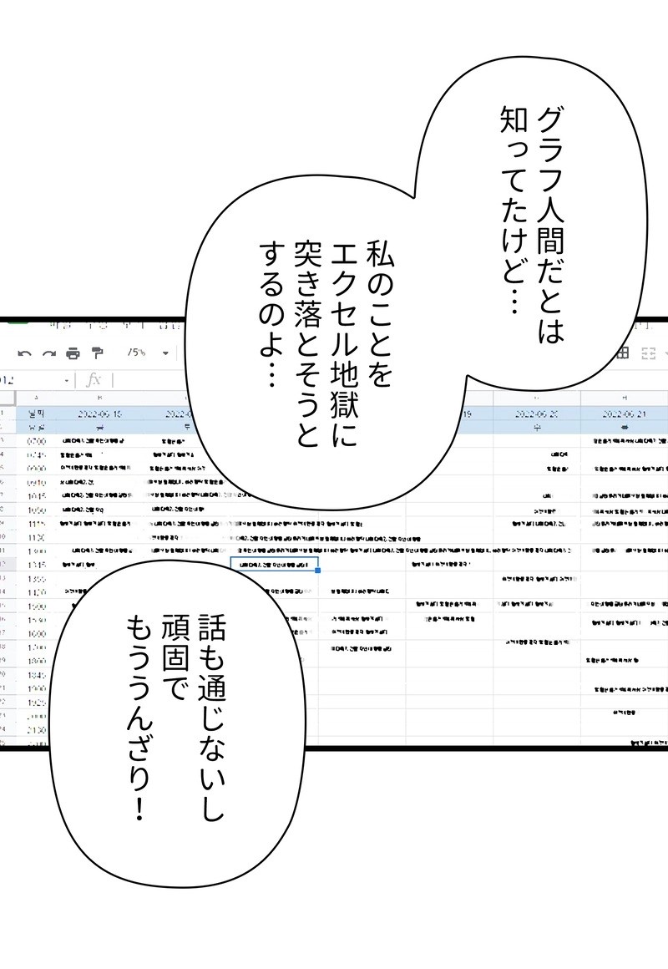The width and height of the screenshot is (668, 969).
Task: Select column H header
Action: click(625, 398)
